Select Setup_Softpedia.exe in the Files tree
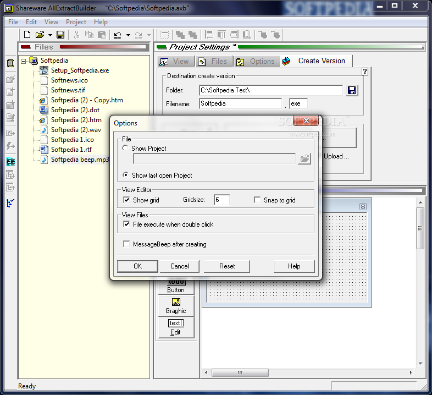This screenshot has width=432, height=395. tap(80, 70)
